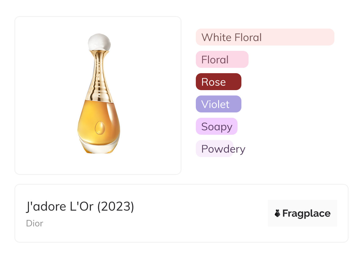Select the Soapy accord tag

[x=216, y=126]
